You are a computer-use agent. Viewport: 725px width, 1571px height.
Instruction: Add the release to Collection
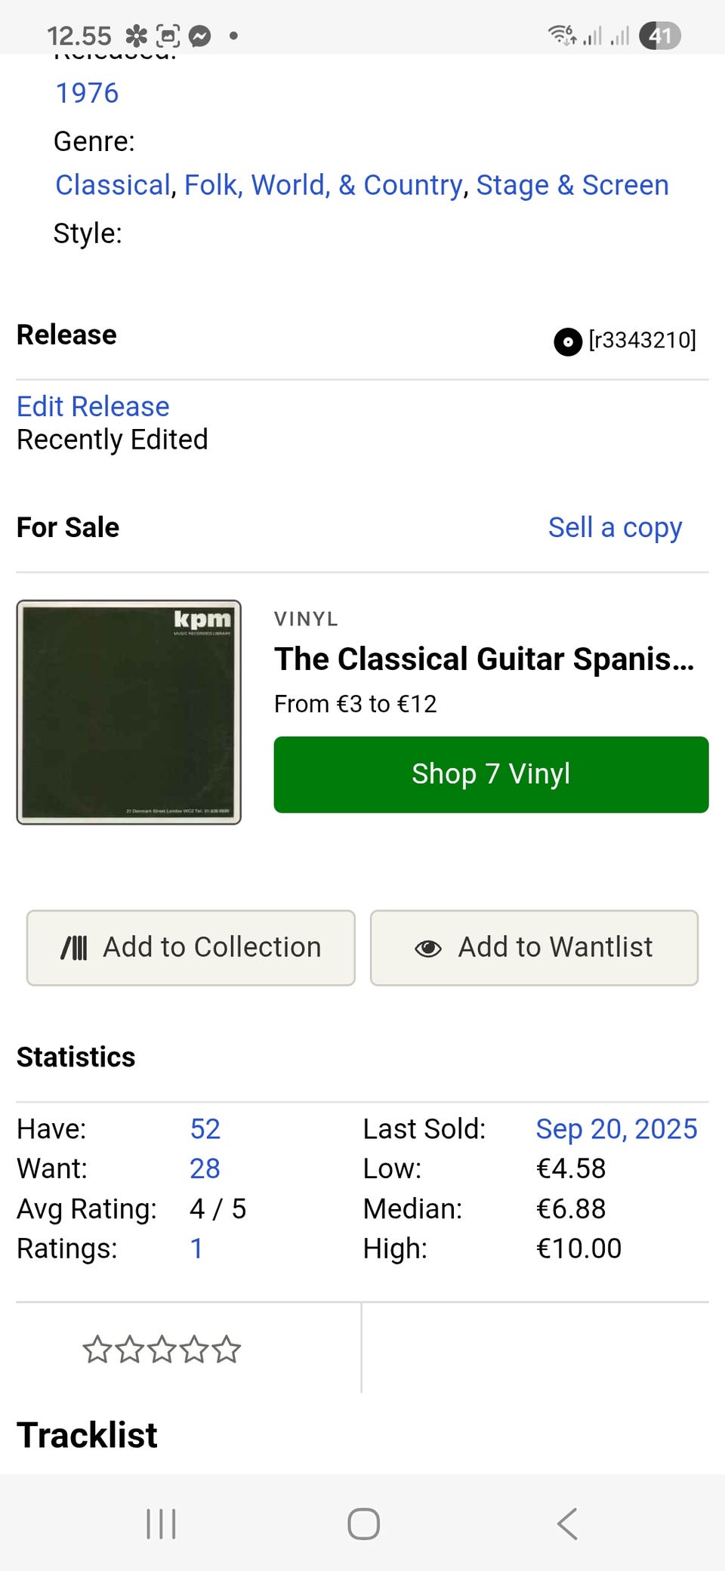click(x=191, y=947)
